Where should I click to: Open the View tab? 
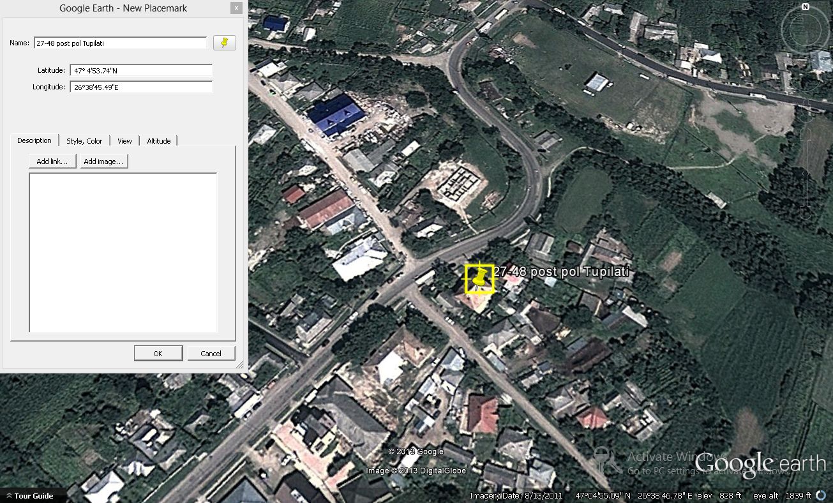(124, 141)
